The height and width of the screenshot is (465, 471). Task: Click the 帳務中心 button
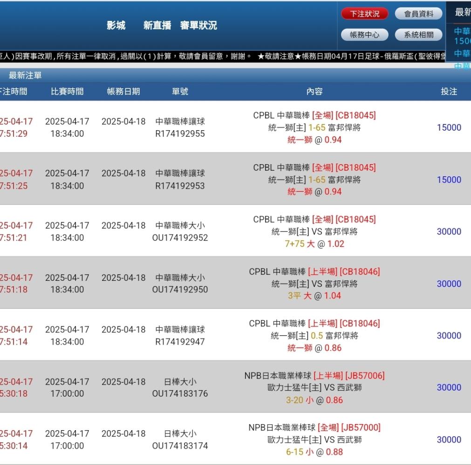(364, 35)
